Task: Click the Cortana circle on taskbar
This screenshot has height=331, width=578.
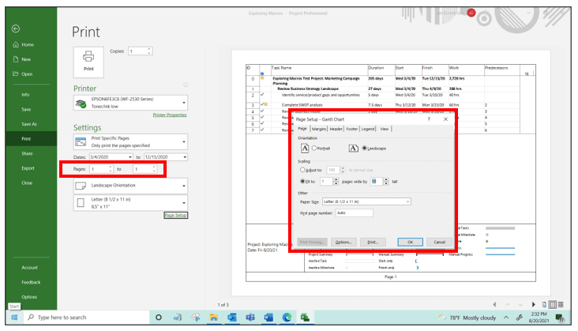Action: 159,318
